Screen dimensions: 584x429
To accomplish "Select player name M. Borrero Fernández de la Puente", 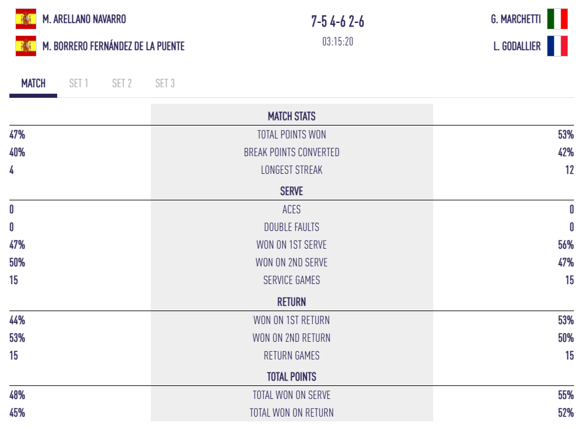I will click(x=114, y=46).
